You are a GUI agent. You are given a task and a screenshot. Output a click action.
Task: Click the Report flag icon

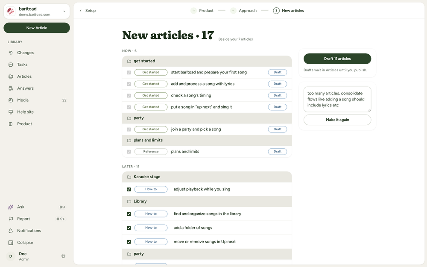[11, 219]
